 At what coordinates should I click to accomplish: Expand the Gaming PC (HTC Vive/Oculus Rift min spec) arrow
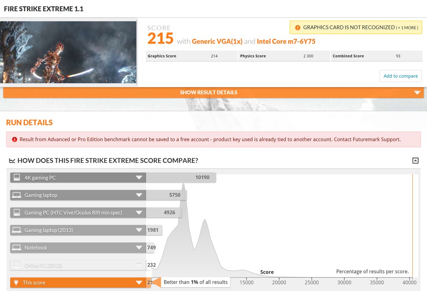click(x=139, y=212)
